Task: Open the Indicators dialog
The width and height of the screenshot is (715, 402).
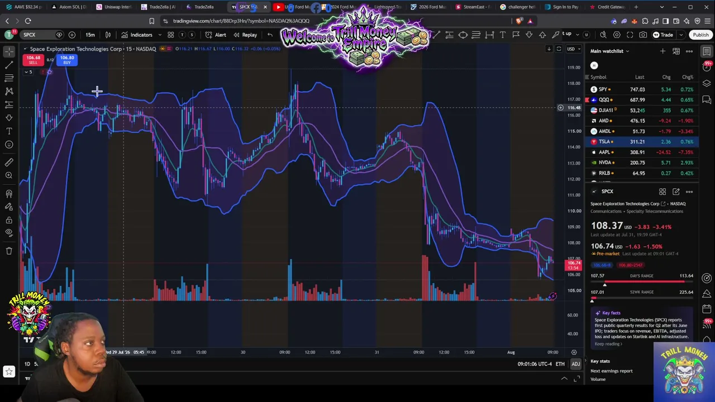Action: [136, 35]
